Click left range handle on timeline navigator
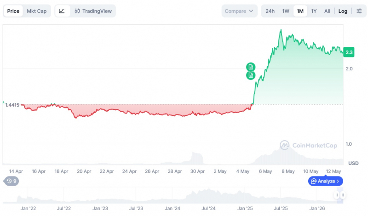Screen dimensions: 368x216 (337, 195)
